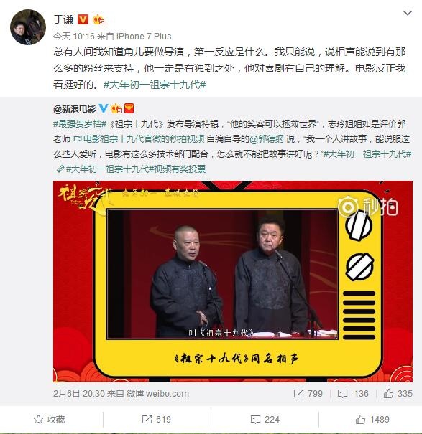Open hashtag #大年初一祖宗十九代# in 于谦's post
Viewport: 422px width, 434px height.
pyautogui.click(x=155, y=85)
